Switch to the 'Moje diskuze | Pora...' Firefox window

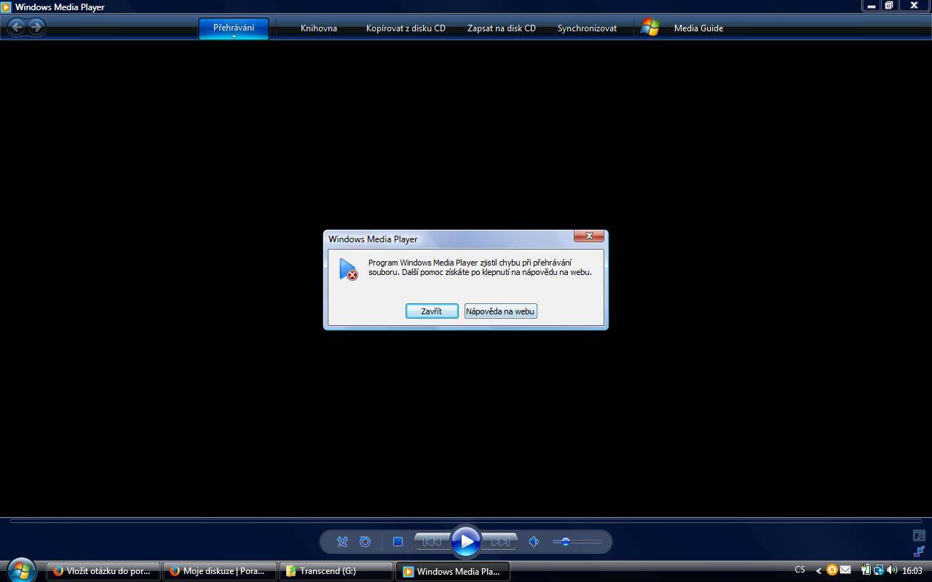tap(220, 571)
